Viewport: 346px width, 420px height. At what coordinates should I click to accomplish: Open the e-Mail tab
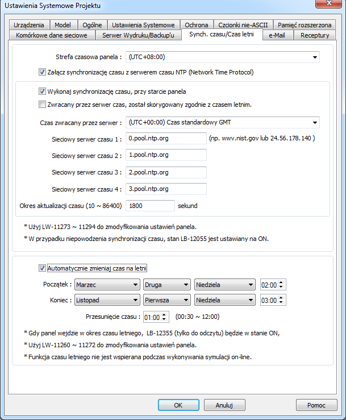pyautogui.click(x=277, y=35)
